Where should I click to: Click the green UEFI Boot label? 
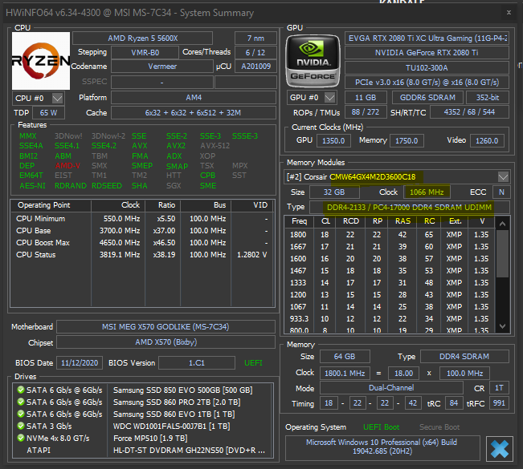[x=381, y=427]
